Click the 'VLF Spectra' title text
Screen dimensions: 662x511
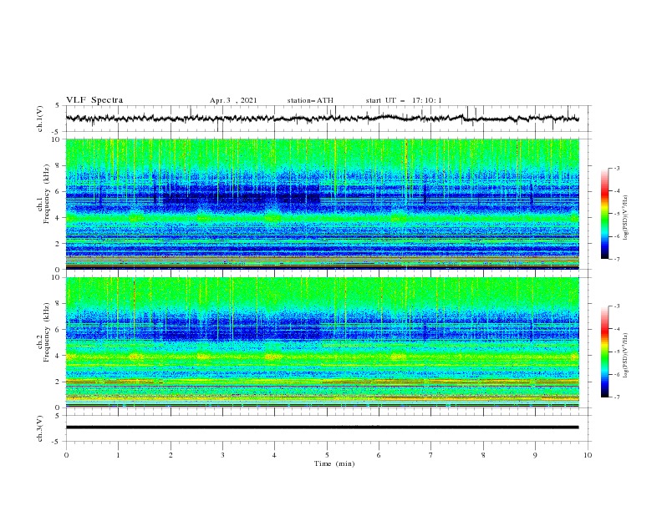(94, 100)
